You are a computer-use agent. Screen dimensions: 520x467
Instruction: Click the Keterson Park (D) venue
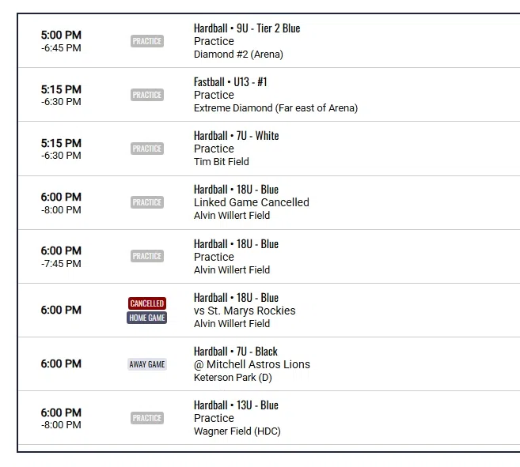click(x=233, y=378)
